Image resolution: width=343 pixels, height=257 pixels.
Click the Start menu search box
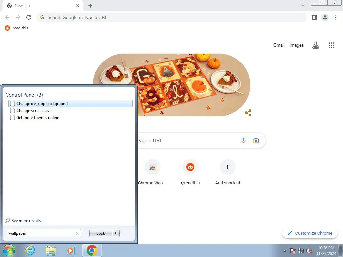point(44,233)
